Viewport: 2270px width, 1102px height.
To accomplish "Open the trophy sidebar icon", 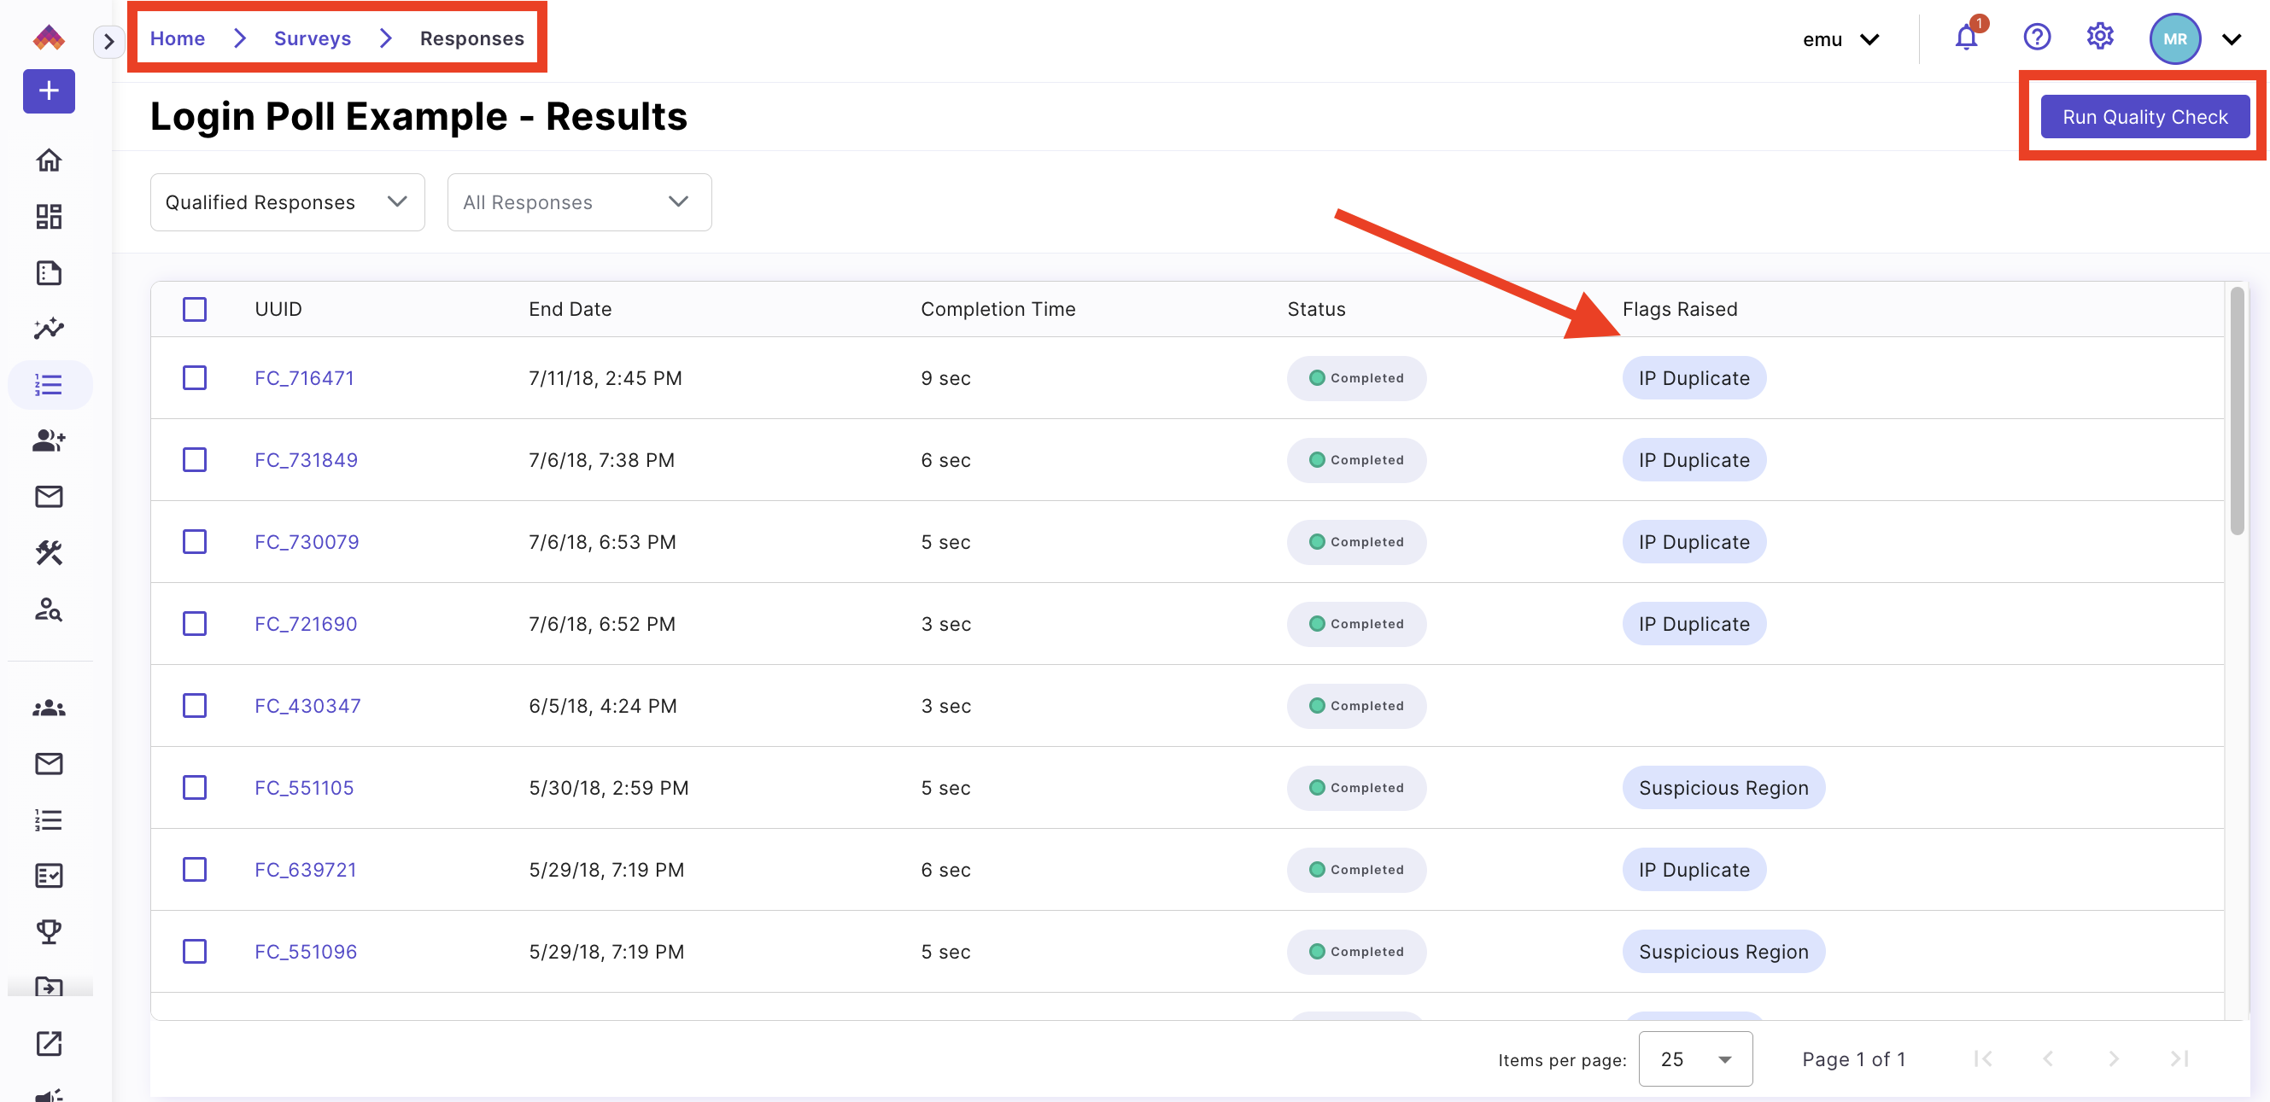I will tap(49, 932).
